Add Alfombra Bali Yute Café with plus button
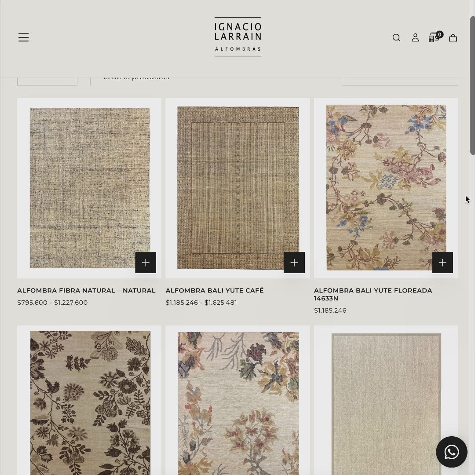The width and height of the screenshot is (475, 475). tap(294, 262)
